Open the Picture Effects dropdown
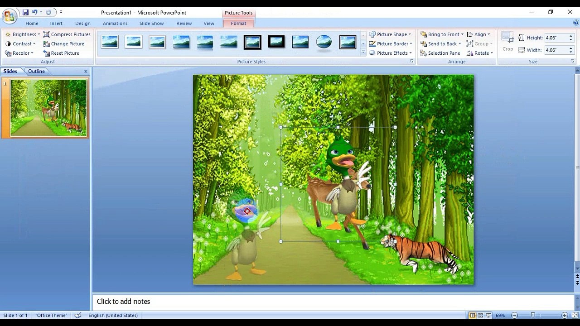Screen dimensions: 580x326 (391, 53)
